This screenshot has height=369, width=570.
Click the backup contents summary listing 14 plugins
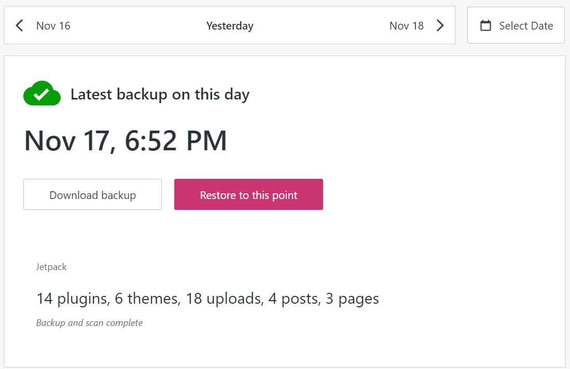pos(207,298)
